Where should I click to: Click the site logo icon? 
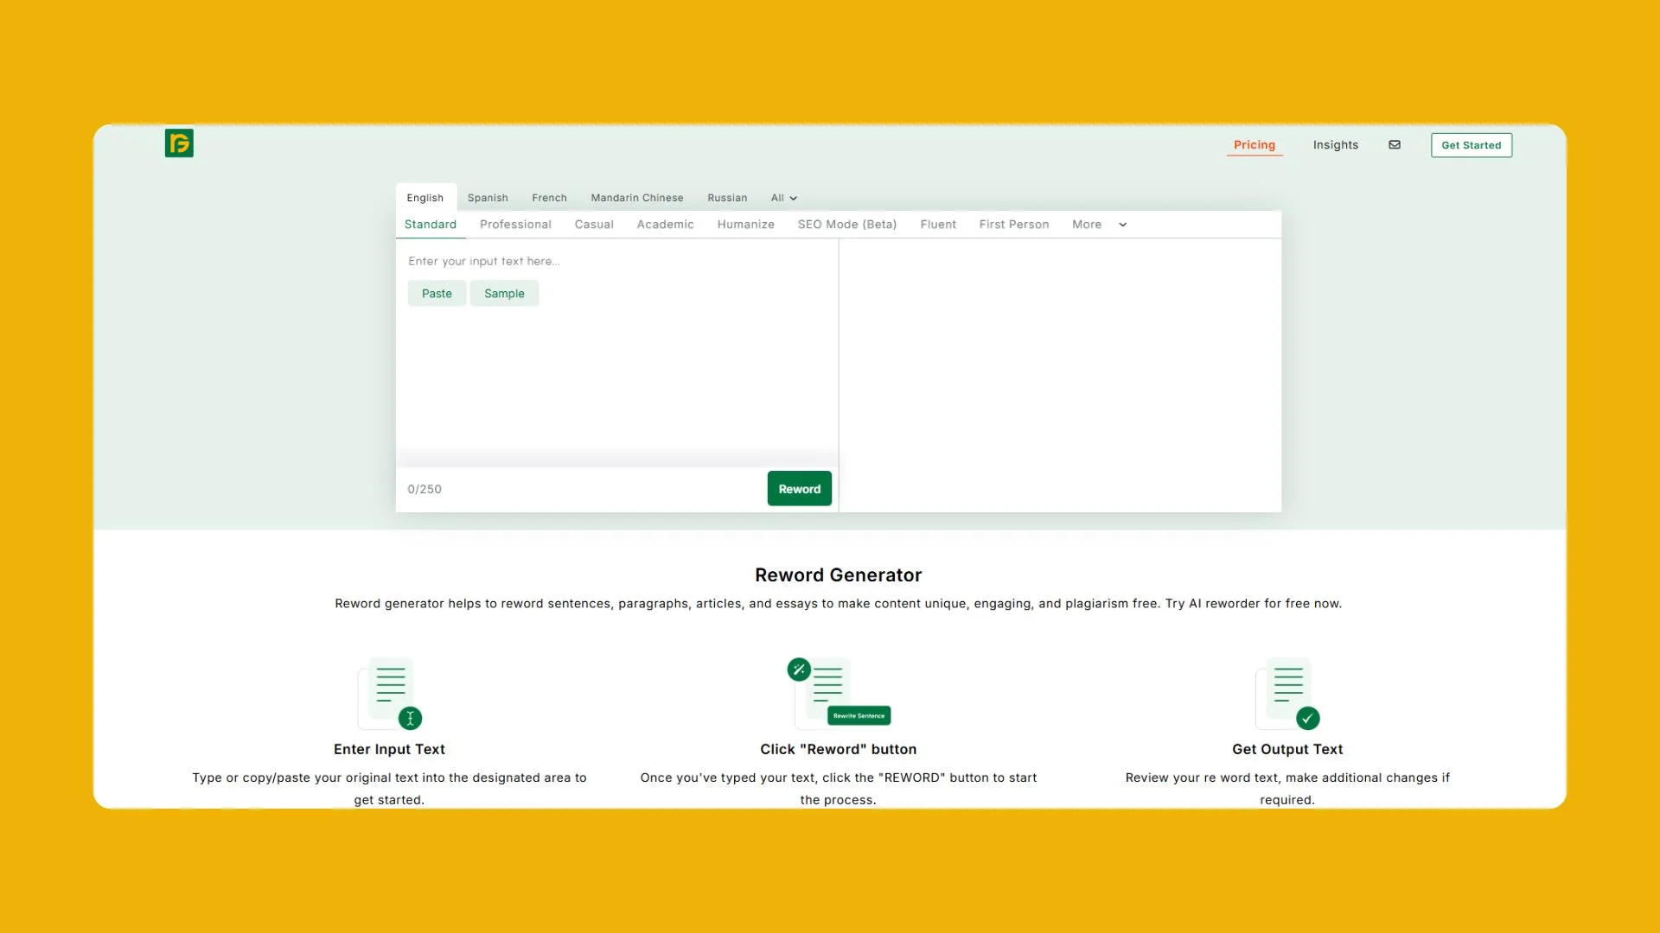click(178, 143)
